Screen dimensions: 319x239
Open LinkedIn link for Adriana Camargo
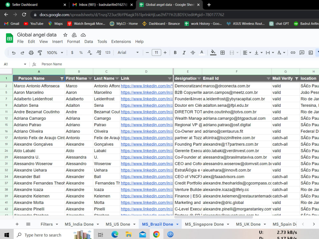pos(147,118)
